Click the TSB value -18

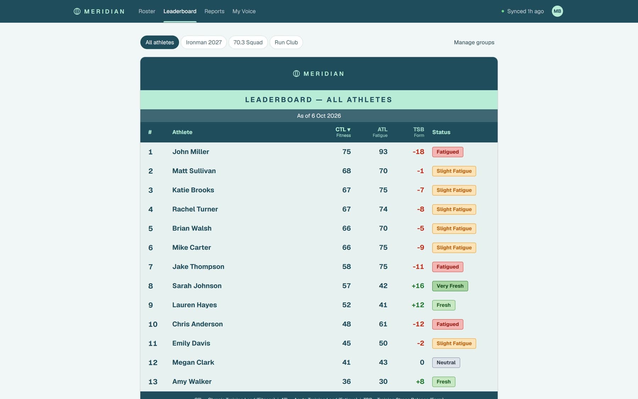pyautogui.click(x=418, y=152)
